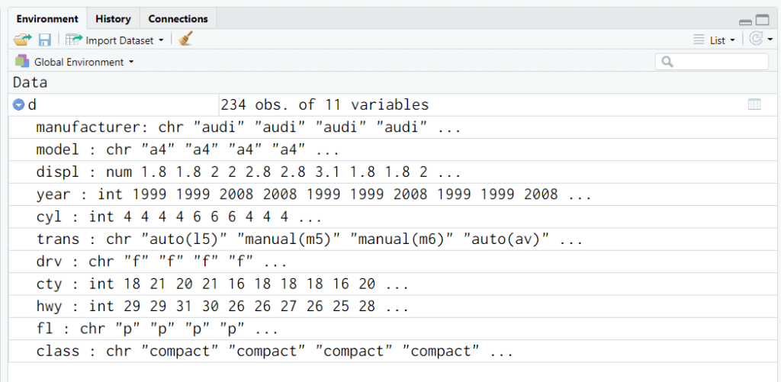
Task: Switch to the Connections tab
Action: (178, 19)
